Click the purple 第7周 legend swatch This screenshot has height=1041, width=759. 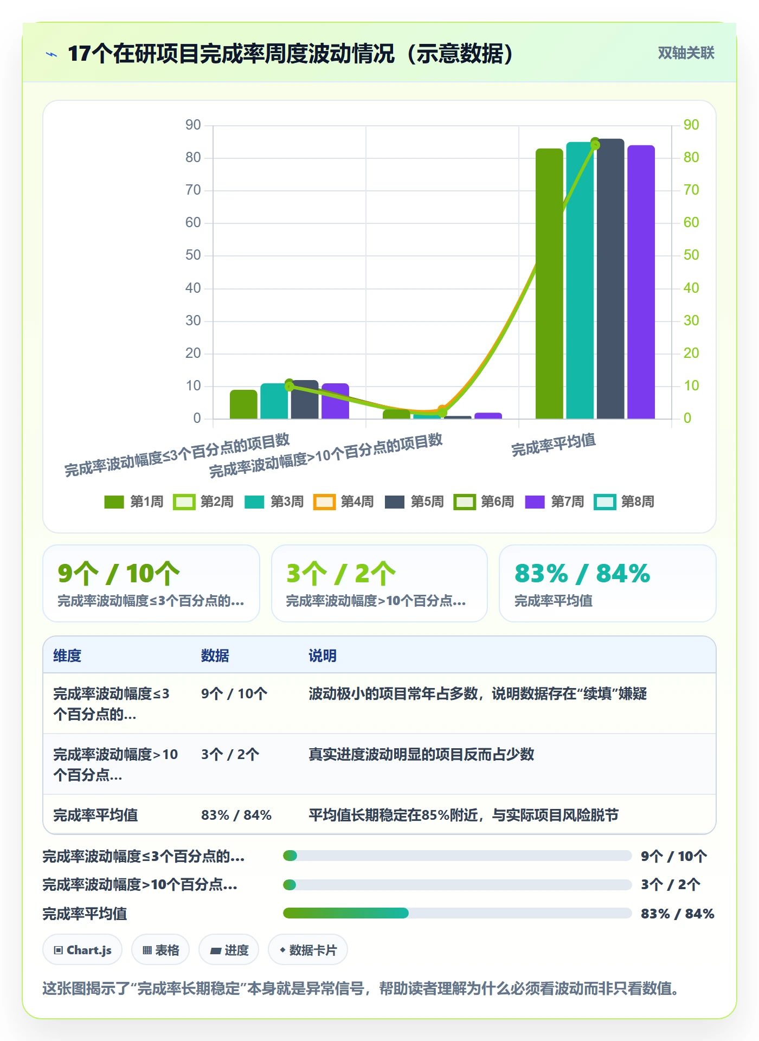(535, 502)
